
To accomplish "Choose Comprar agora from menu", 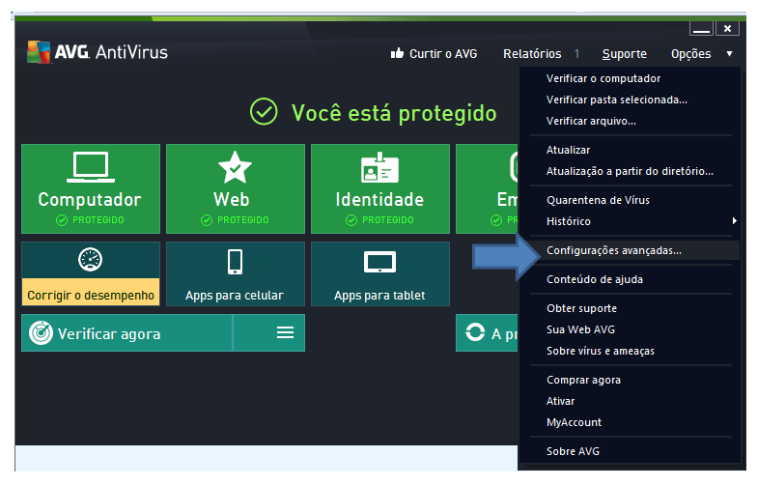I will coord(583,380).
